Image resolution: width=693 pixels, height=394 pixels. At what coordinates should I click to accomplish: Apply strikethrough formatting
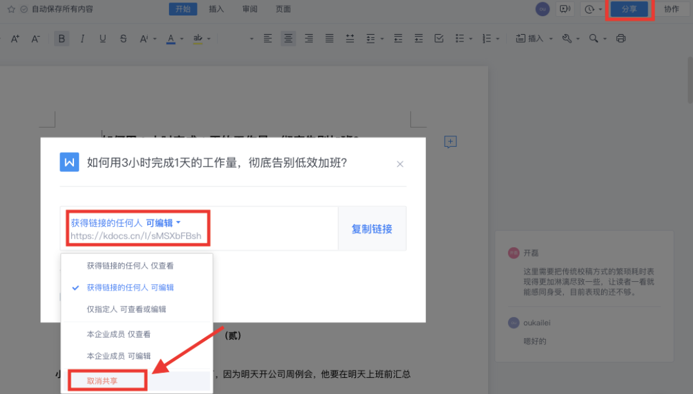[124, 38]
